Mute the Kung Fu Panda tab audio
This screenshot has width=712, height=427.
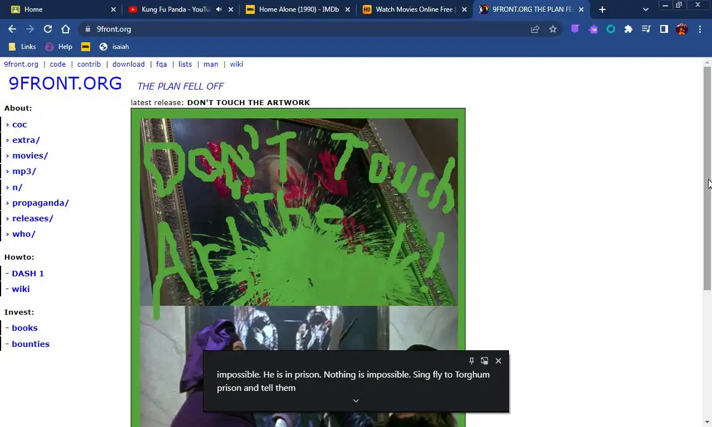[x=219, y=9]
